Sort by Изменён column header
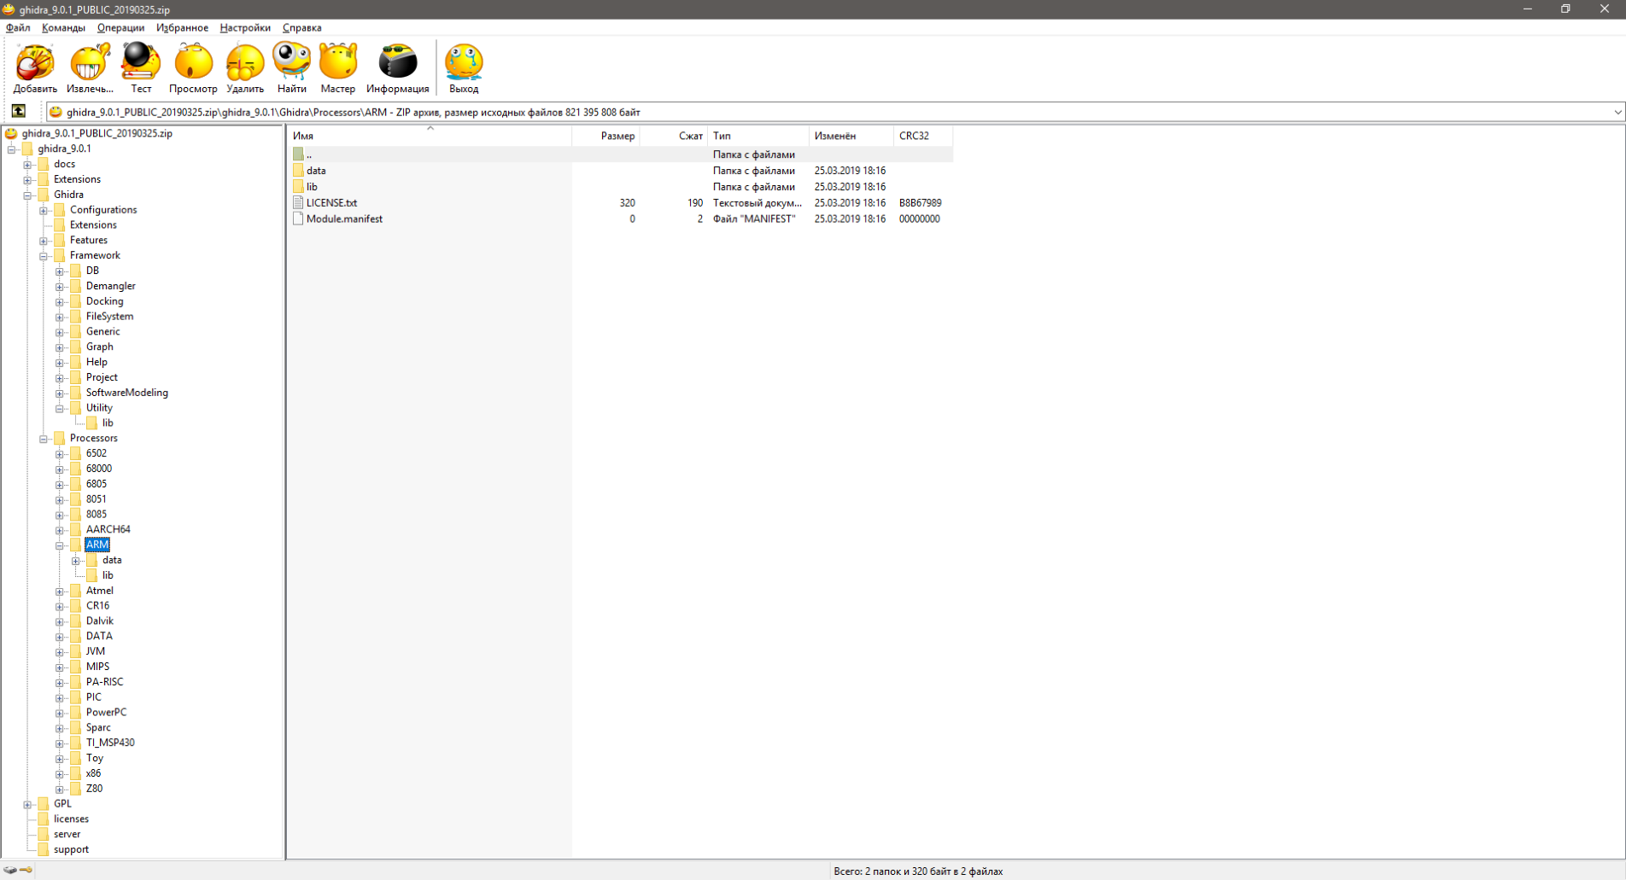 (x=851, y=136)
